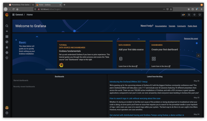Open the page actions three-dots icon
Viewport: 207px width, 121px height.
pos(164,9)
